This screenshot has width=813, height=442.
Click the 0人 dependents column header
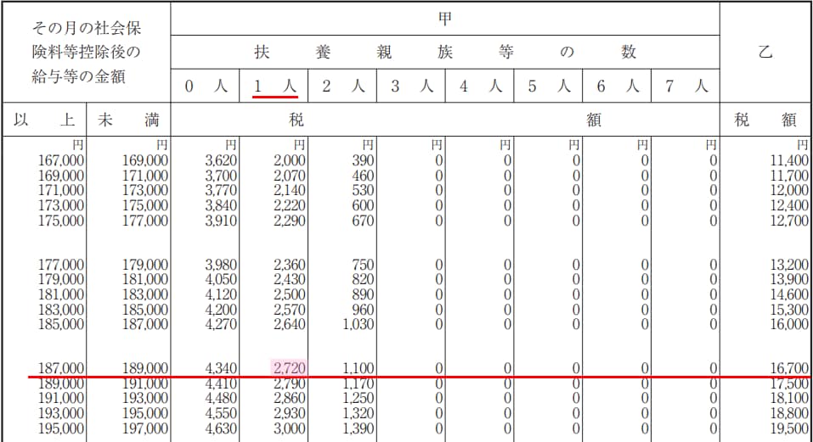[206, 86]
